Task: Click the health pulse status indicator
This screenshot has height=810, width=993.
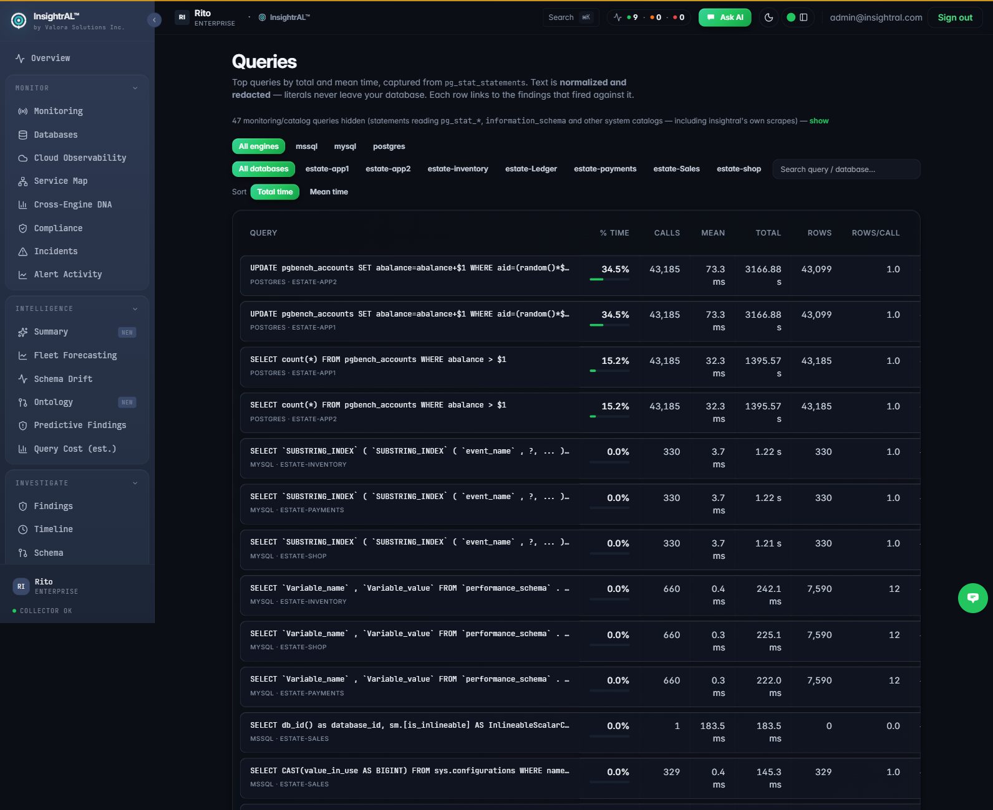Action: coord(618,17)
